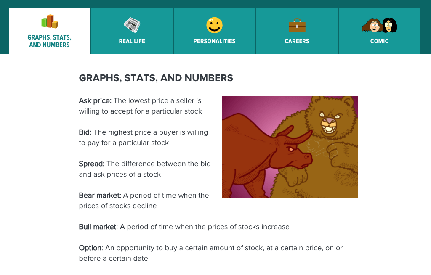Click the brown briefcase icon
The width and height of the screenshot is (431, 275).
coord(297,26)
